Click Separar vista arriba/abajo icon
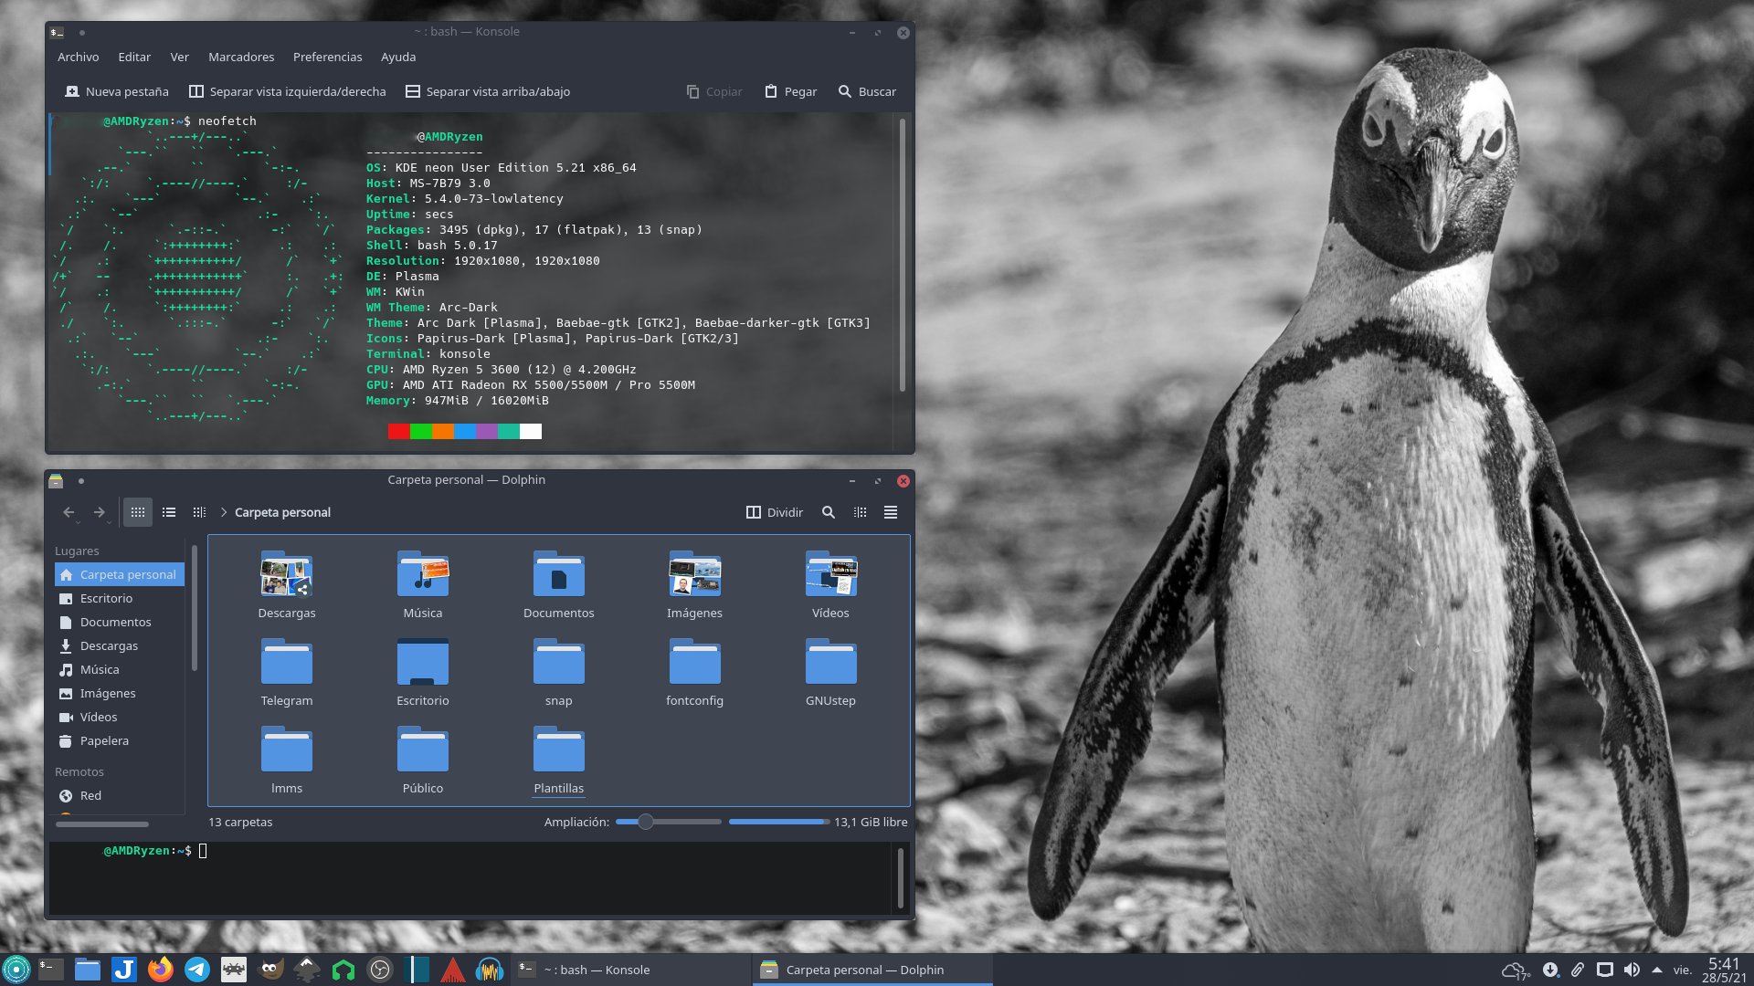The height and width of the screenshot is (986, 1754). 413,91
